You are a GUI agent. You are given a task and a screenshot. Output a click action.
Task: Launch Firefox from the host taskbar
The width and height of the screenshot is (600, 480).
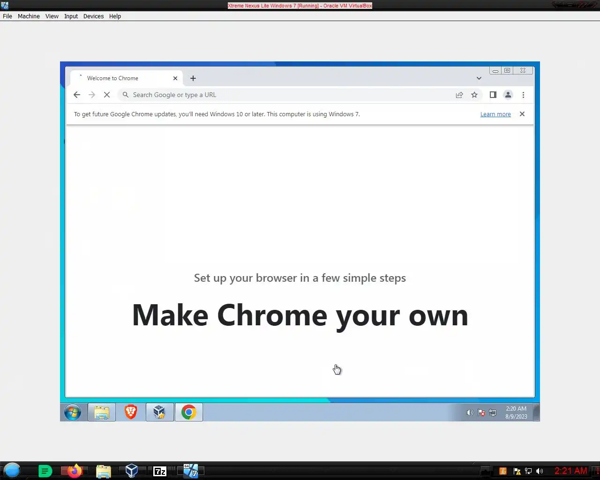tap(74, 471)
